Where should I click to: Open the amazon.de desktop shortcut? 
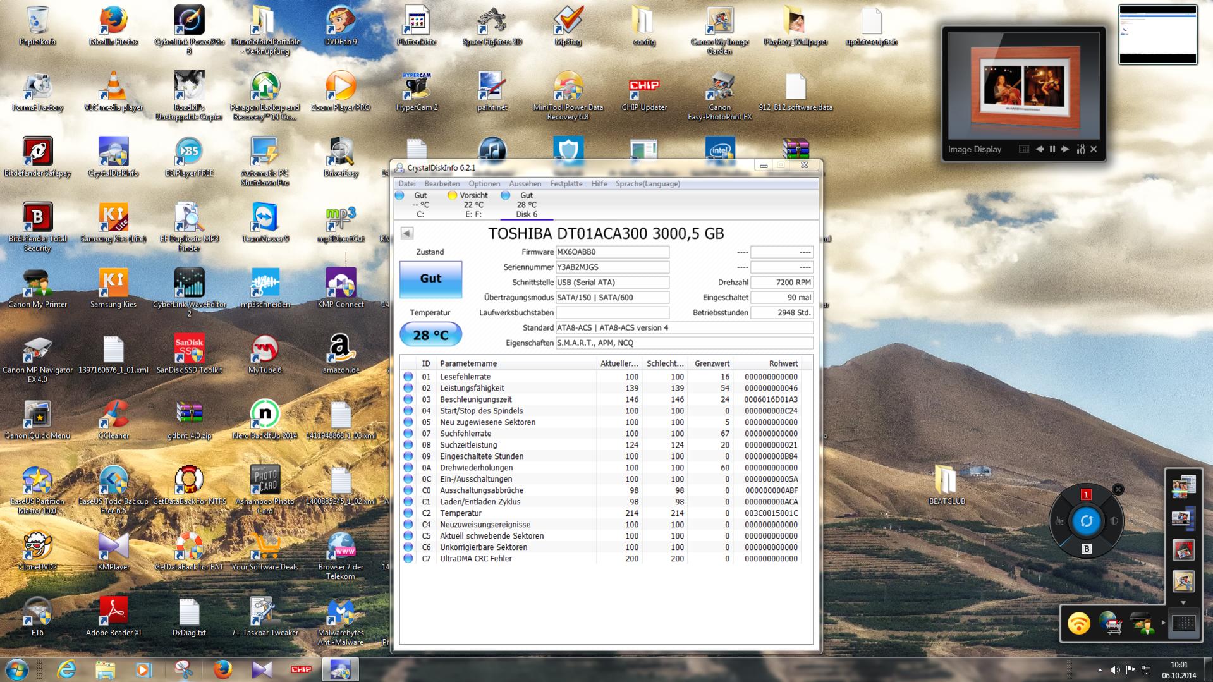[x=341, y=354]
